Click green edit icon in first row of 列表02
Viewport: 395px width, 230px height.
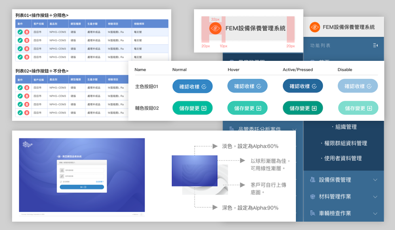point(20,87)
